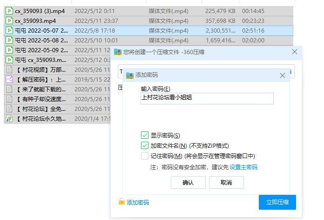
Task: Click the 360压缩 icon in 添加密码 title bar
Action: (x=129, y=75)
